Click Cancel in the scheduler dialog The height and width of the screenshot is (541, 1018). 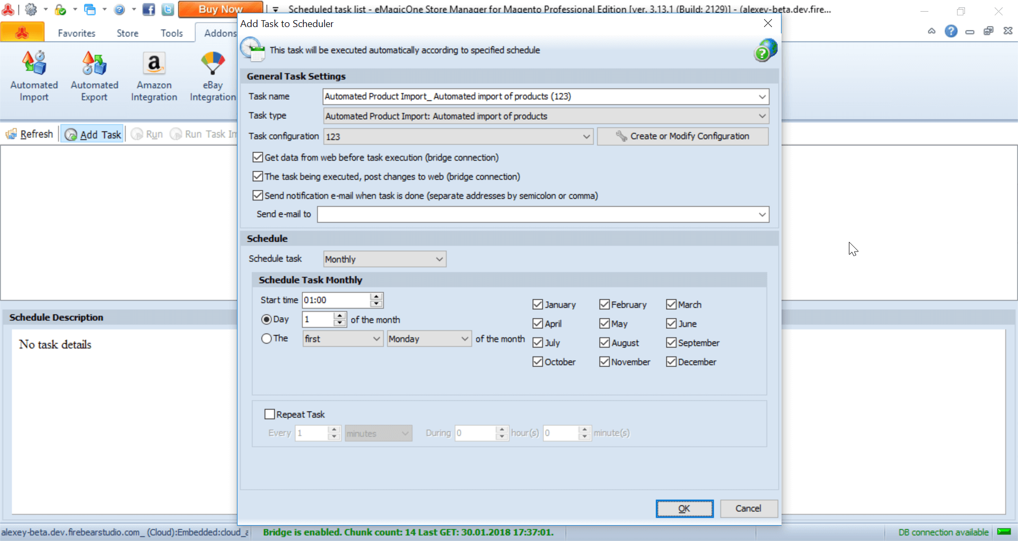749,508
